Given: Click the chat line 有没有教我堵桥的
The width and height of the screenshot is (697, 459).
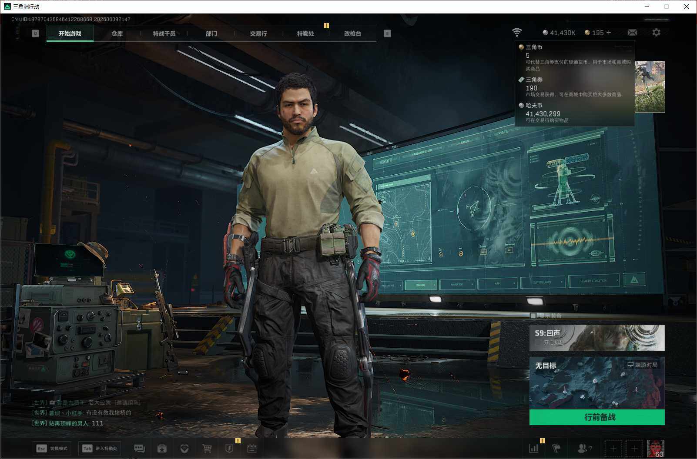Looking at the screenshot, I should click(x=82, y=413).
